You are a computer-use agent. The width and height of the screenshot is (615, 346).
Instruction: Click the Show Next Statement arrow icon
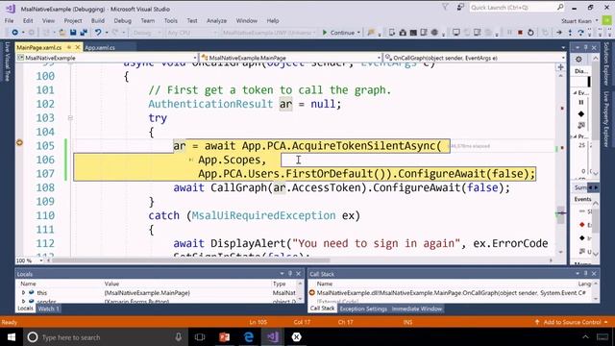[x=559, y=33]
